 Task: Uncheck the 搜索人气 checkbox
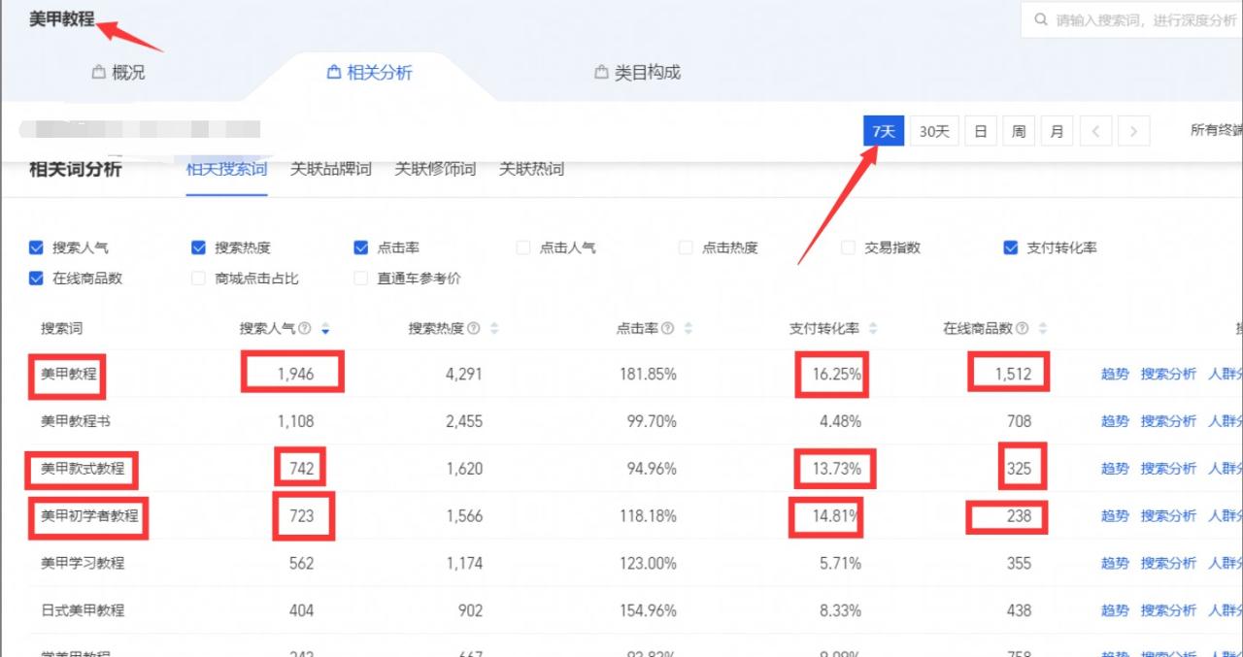pyautogui.click(x=37, y=247)
